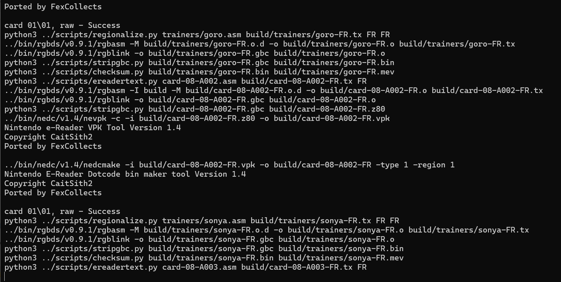The height and width of the screenshot is (282, 561).
Task: Click the rgblink line outputting sonya-FR.gbc
Action: (199, 239)
